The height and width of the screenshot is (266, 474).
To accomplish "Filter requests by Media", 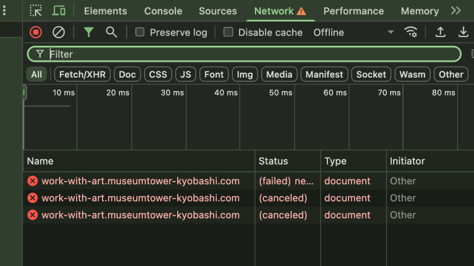I will pyautogui.click(x=279, y=74).
